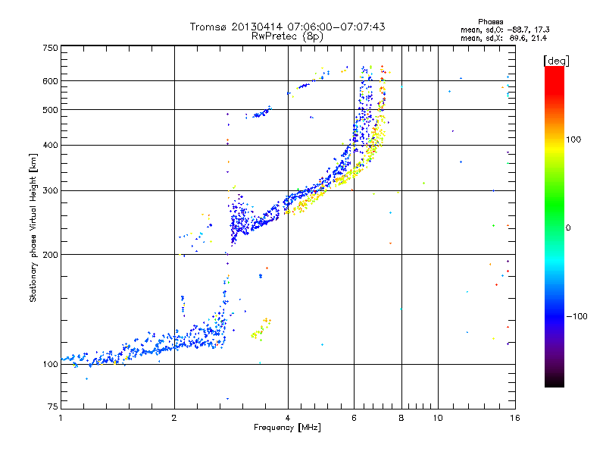Click the 'Phases' header text
The image size is (606, 455).
[x=490, y=22]
